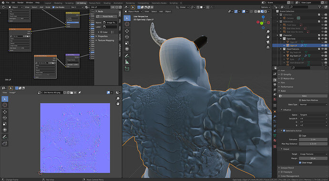Adjust the Max Ray Distance field
The image size is (329, 181).
(313, 144)
